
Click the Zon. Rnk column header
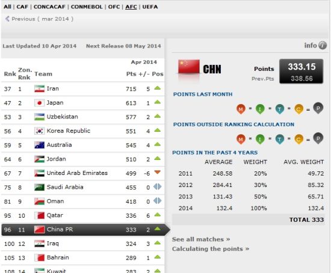click(25, 73)
